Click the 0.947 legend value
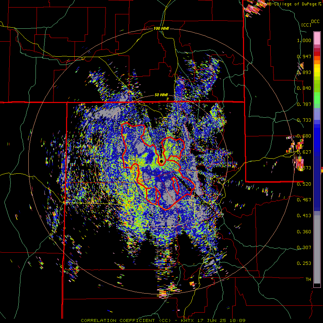This screenshot has width=323, height=323. coord(304,56)
